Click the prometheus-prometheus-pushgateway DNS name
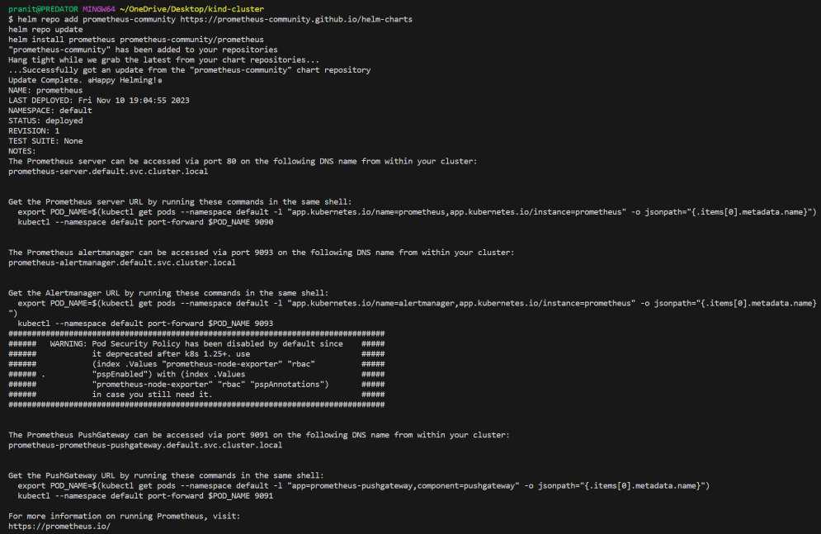The height and width of the screenshot is (534, 821). click(145, 445)
